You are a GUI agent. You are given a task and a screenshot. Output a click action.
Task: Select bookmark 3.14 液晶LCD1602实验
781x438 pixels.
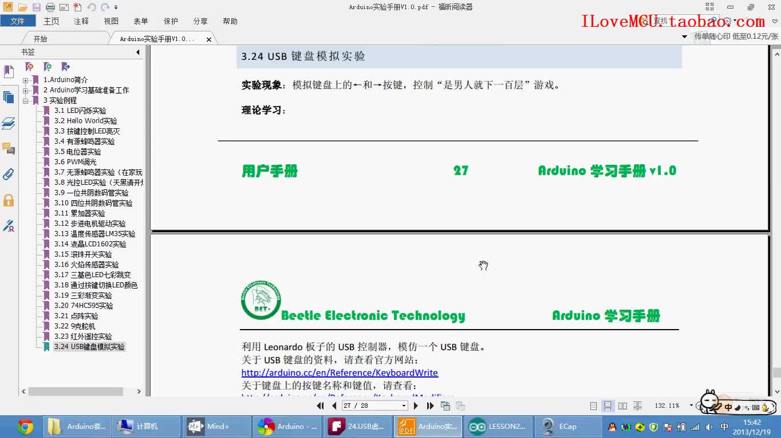(90, 244)
